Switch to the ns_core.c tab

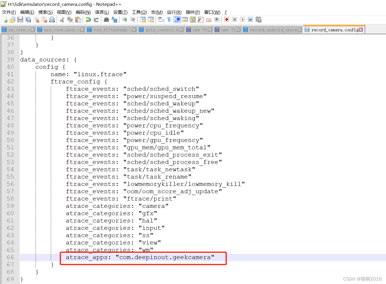pyautogui.click(x=18, y=30)
